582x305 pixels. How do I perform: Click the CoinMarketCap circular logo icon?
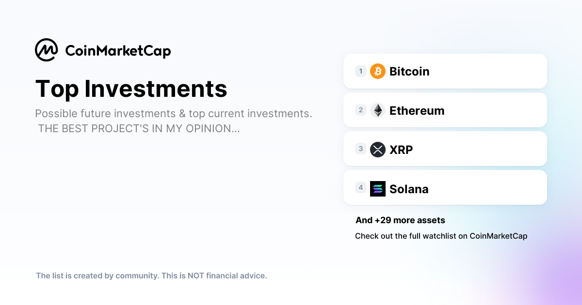click(x=47, y=50)
